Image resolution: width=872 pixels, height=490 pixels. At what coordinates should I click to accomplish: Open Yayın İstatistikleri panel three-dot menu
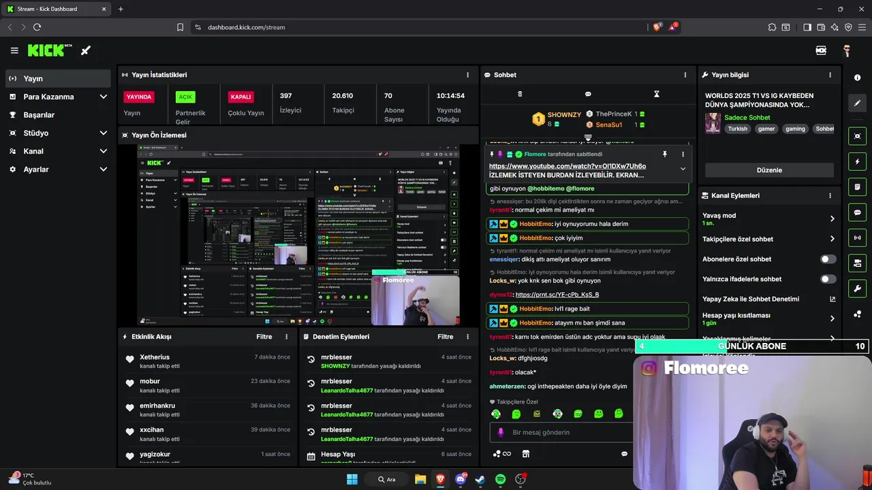(x=467, y=75)
